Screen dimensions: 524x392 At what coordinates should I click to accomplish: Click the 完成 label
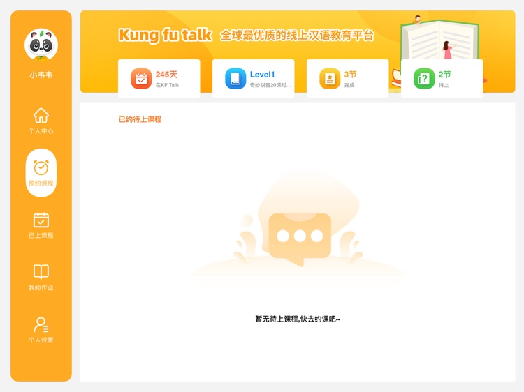click(349, 85)
